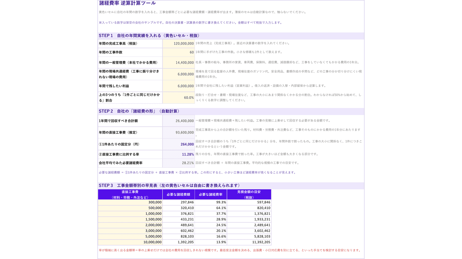
Task: Click the 320,410 overhead amount cell
Action: [179, 208]
